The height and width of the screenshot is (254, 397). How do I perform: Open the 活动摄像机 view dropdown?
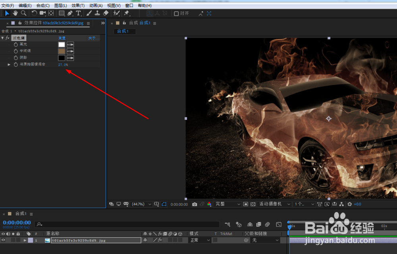tap(274, 204)
